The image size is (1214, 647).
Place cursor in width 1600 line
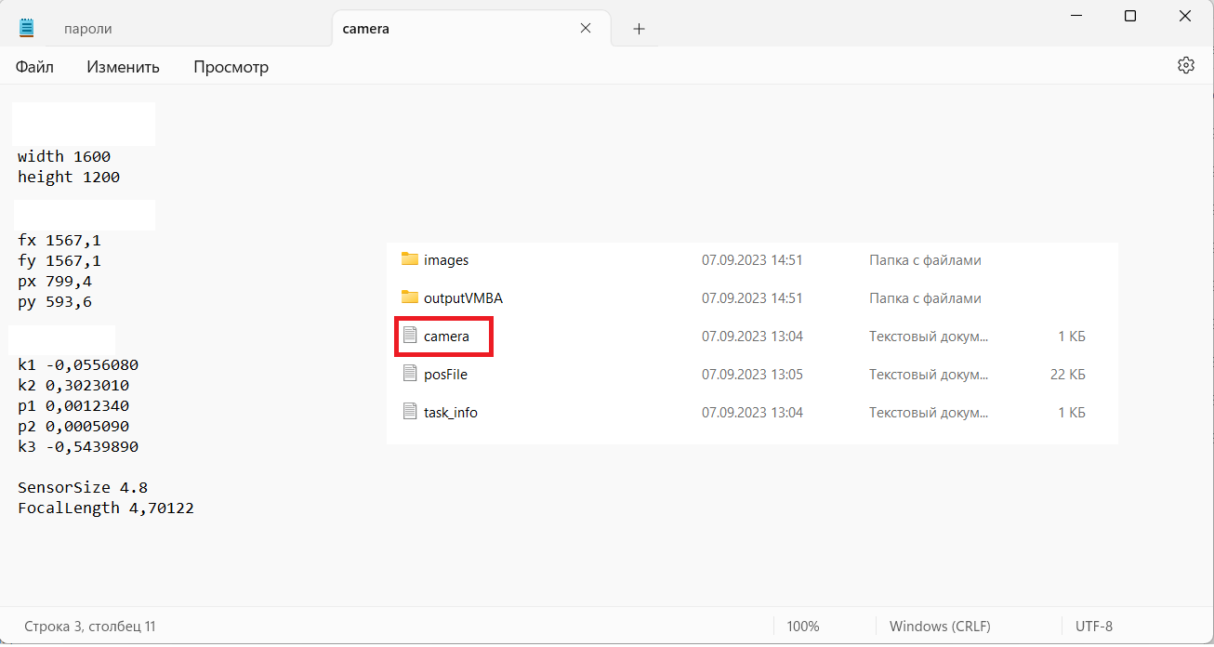64,156
